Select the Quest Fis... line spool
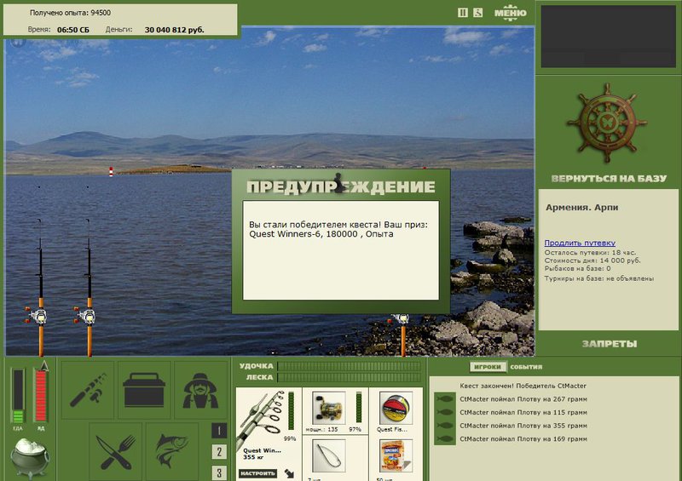The image size is (682, 481). click(396, 409)
